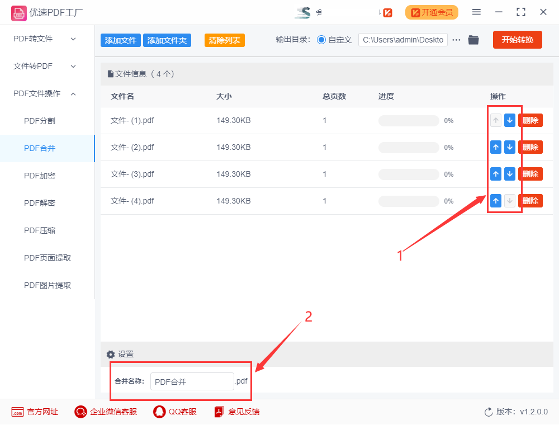Open the hamburger menu icon

(476, 12)
